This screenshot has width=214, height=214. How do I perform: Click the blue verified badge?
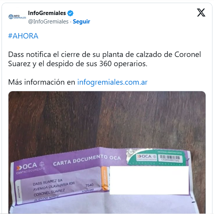tap(71, 13)
